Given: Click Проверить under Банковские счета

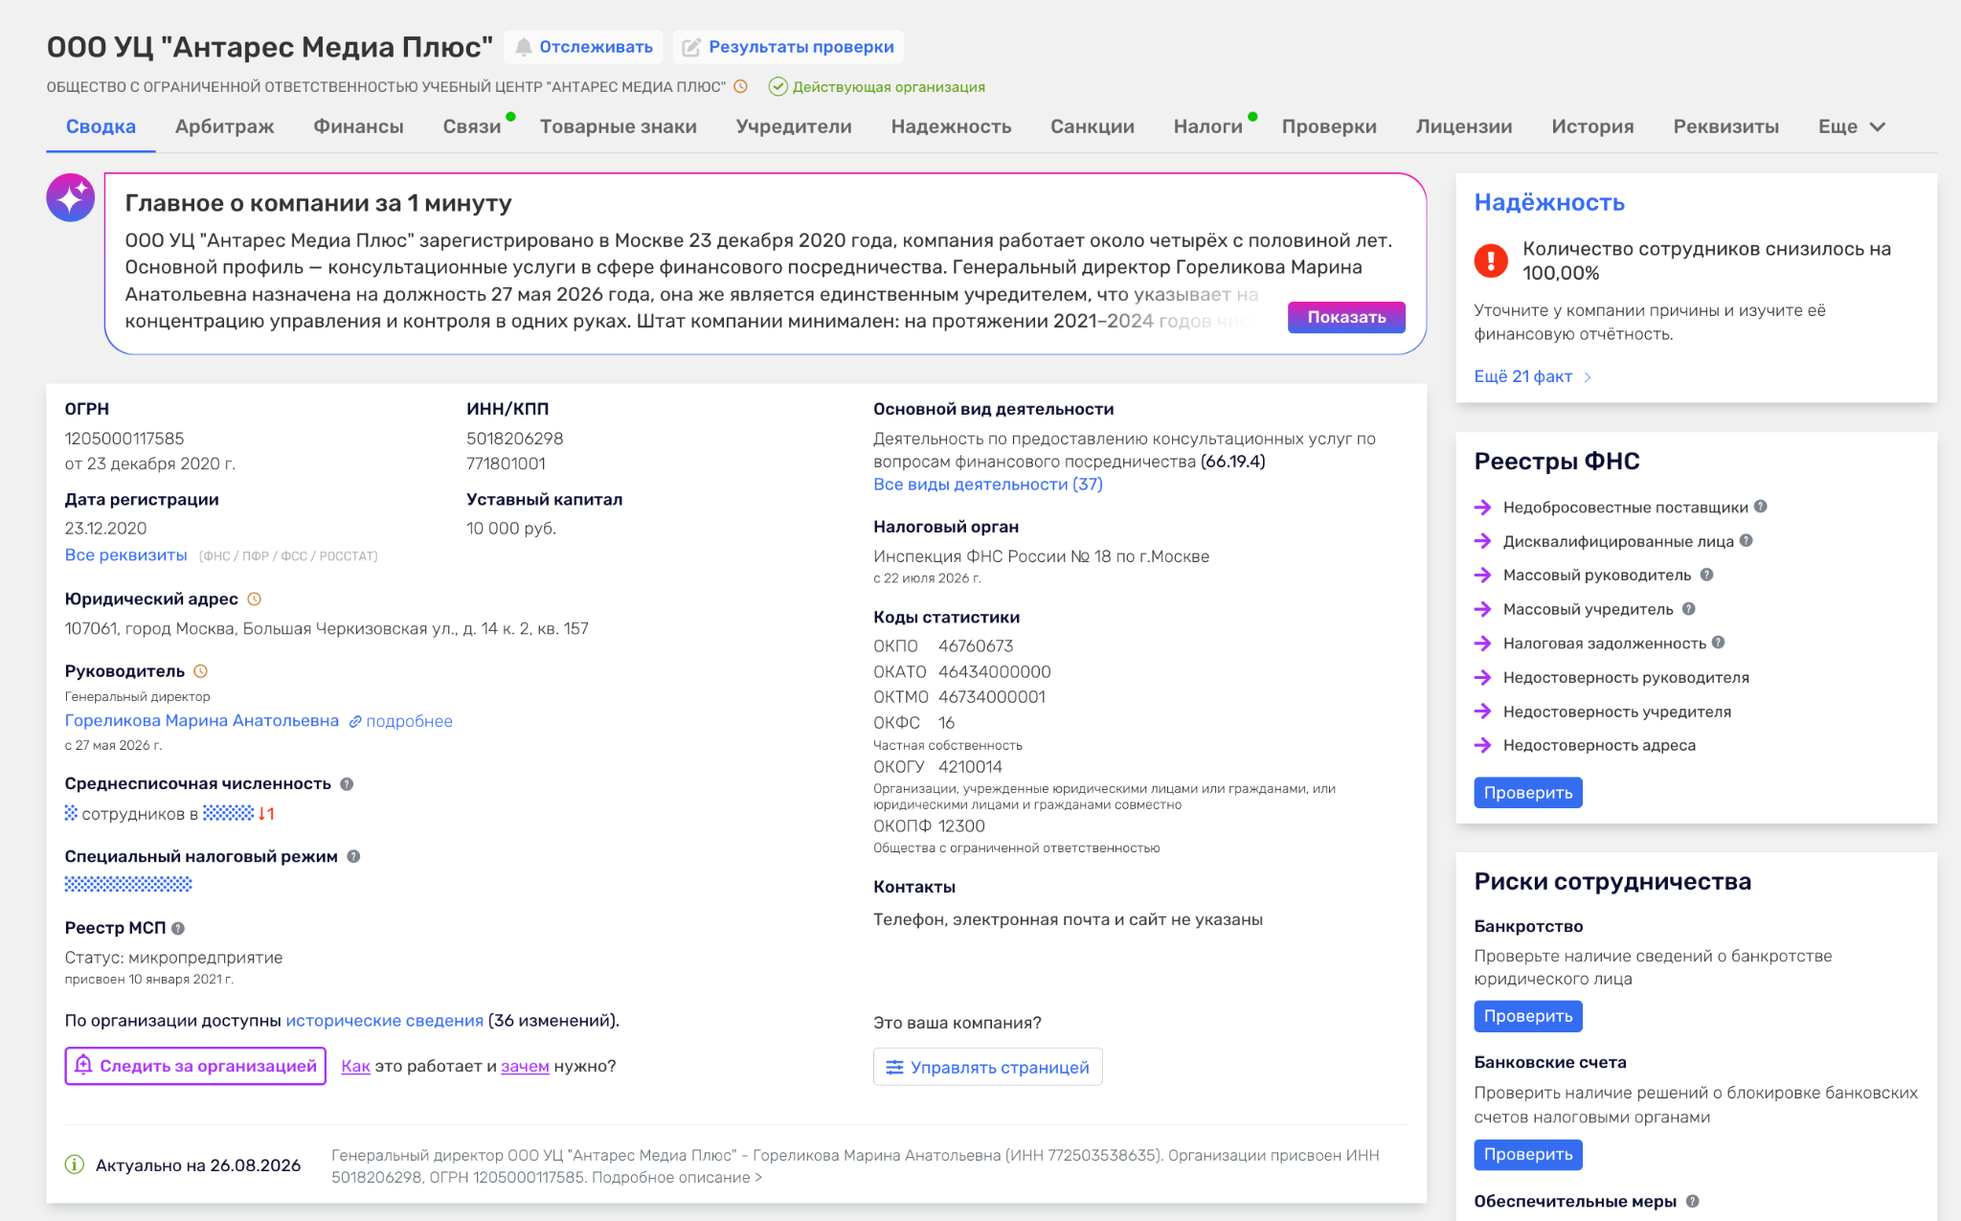Looking at the screenshot, I should [x=1528, y=1155].
